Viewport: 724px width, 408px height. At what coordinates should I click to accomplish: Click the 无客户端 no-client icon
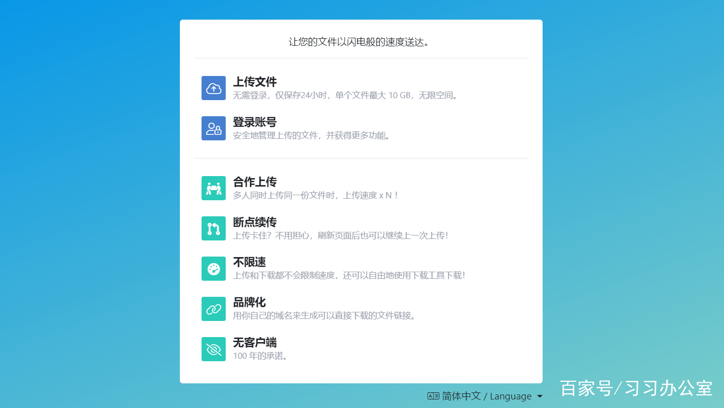click(214, 349)
